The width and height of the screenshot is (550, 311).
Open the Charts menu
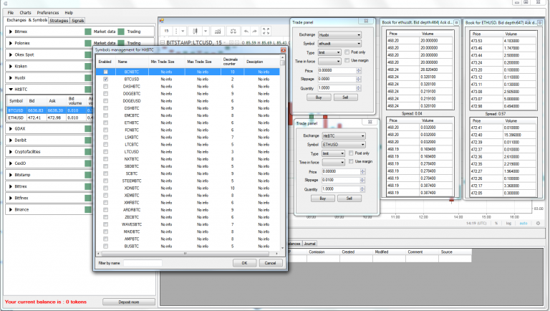point(25,13)
